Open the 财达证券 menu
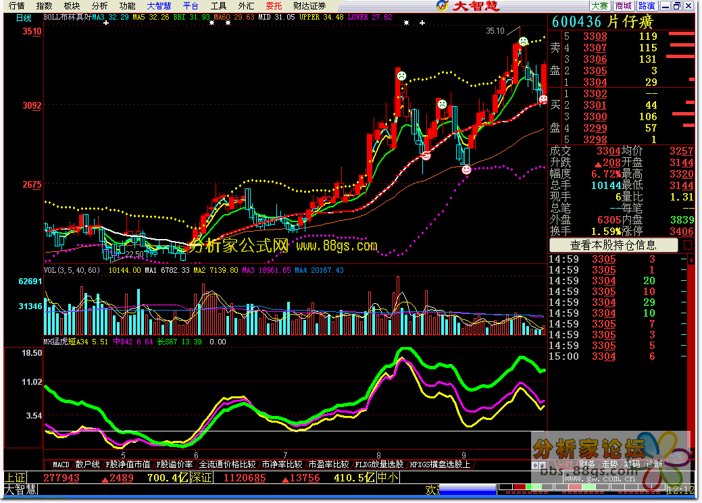This screenshot has width=702, height=503. pos(309,6)
